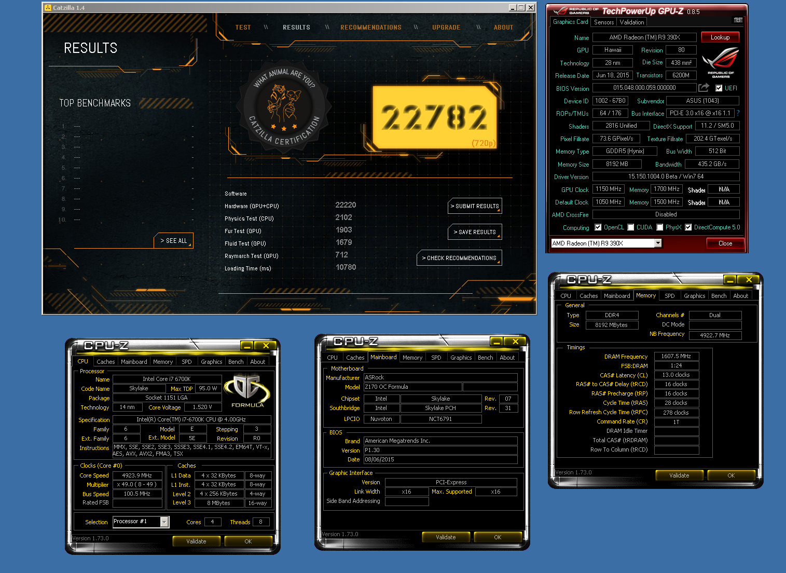Click the Catzilla title bar cat icon
This screenshot has height=573, width=786.
[48, 8]
